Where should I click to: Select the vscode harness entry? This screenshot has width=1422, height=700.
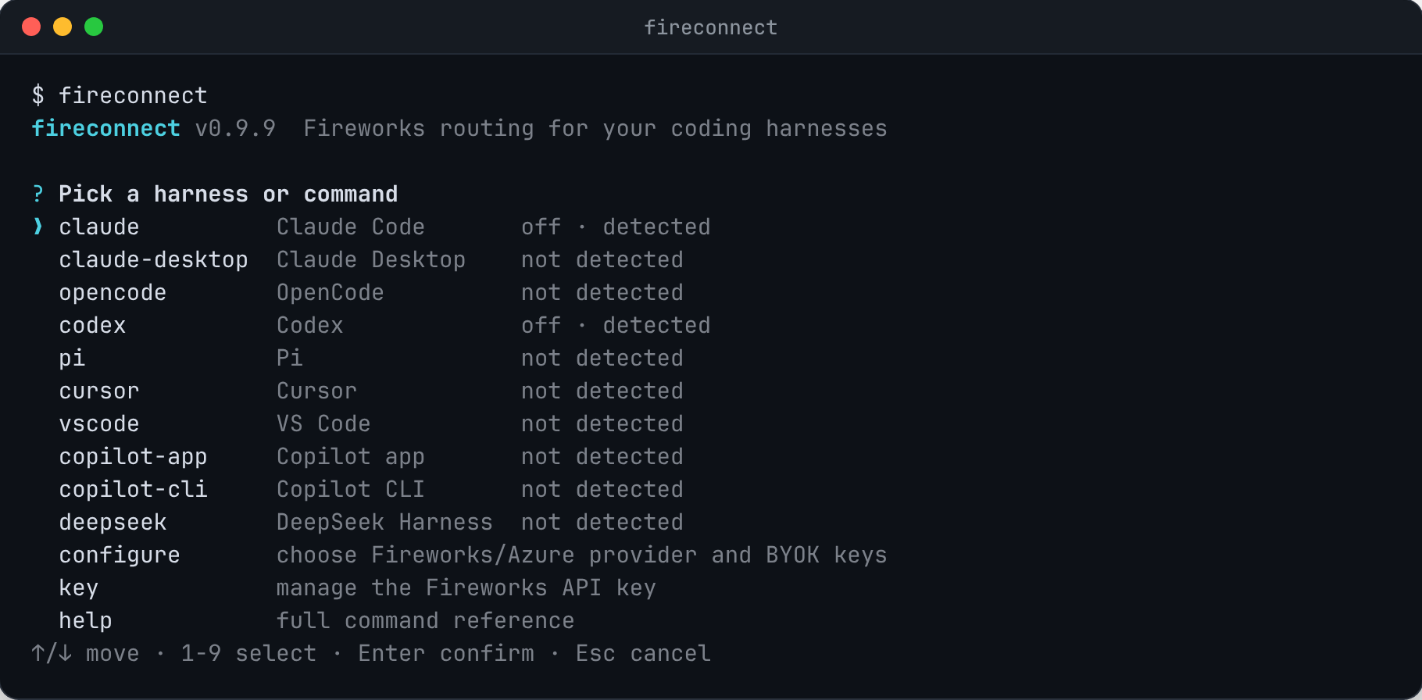pos(99,423)
